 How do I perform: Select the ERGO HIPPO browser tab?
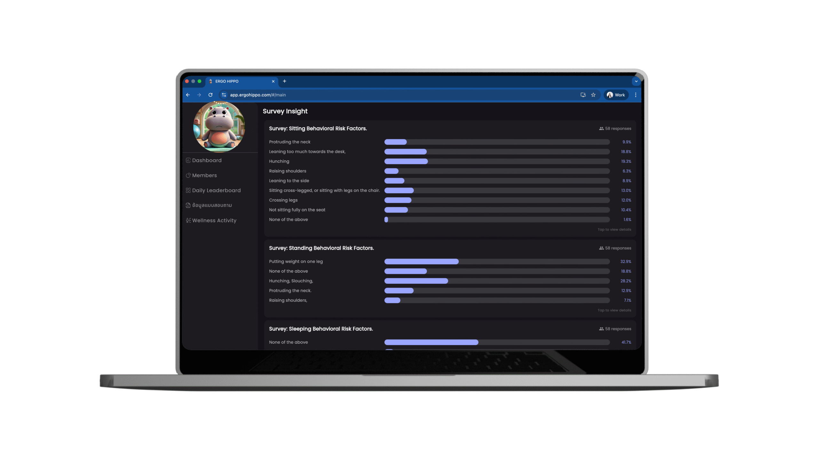242,81
